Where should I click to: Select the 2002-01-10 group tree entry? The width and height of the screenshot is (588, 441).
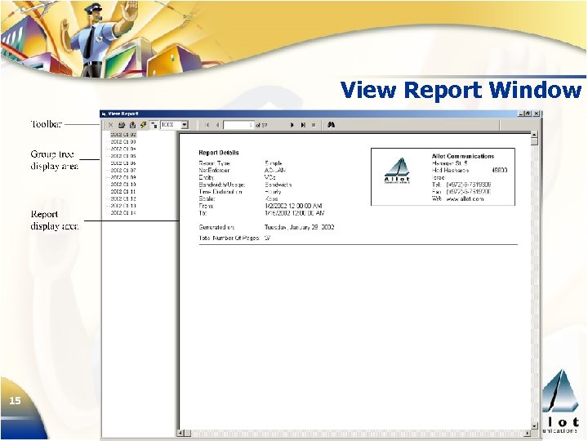tap(123, 185)
